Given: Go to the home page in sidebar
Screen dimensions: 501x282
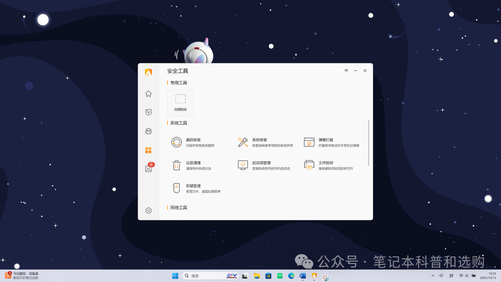Looking at the screenshot, I should [x=148, y=94].
